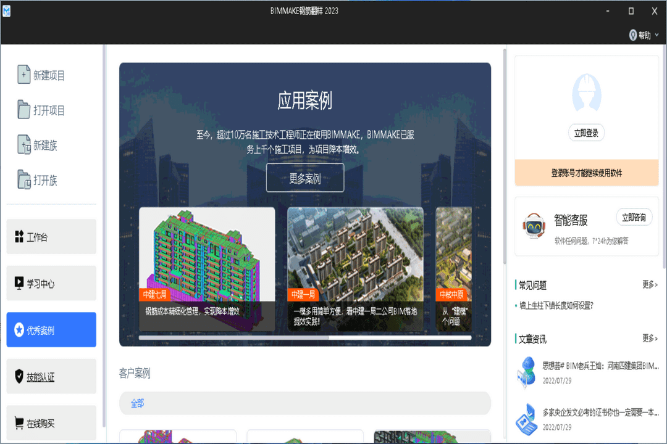
Task: Open 更多> next to 常见问题
Action: (648, 284)
